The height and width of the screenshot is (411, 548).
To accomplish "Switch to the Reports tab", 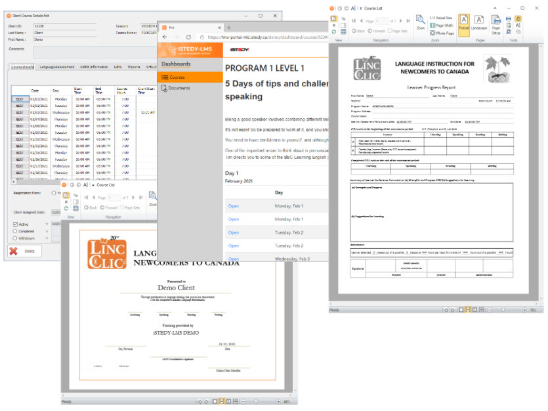I will click(x=134, y=67).
